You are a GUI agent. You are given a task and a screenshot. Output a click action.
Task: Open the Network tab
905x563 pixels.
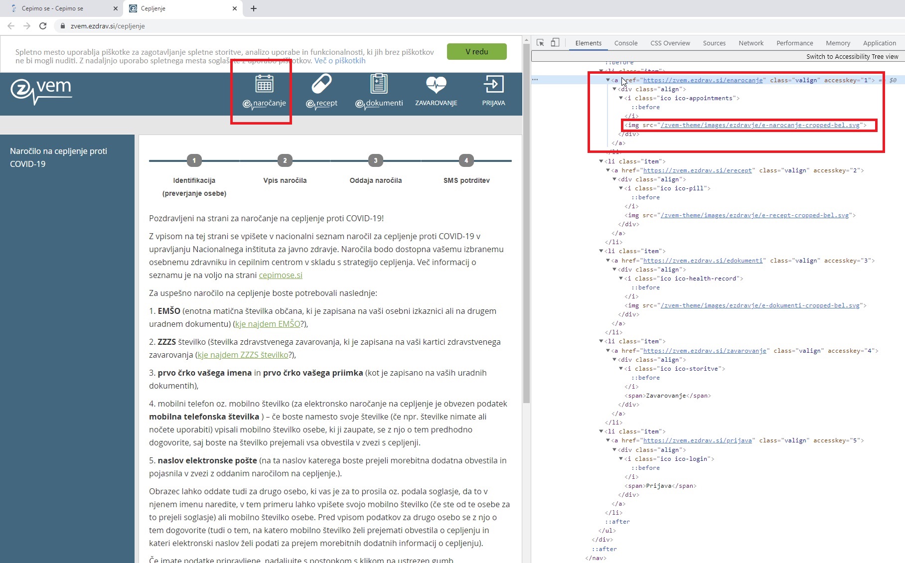(751, 43)
